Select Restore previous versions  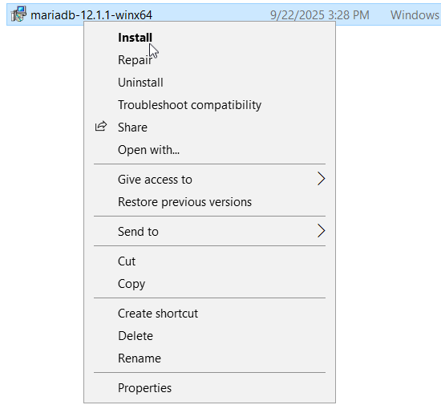(184, 202)
